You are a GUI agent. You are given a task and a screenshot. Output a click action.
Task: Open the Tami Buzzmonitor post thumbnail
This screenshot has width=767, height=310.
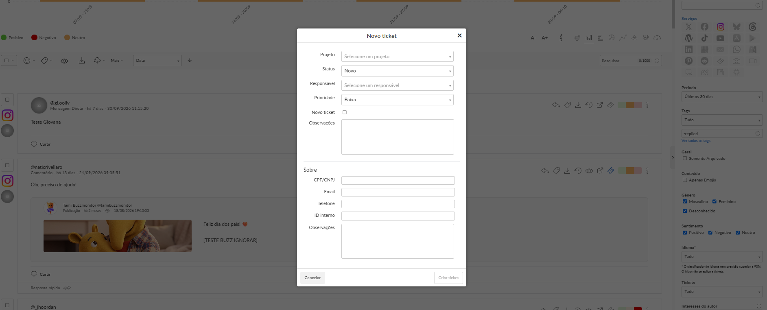118,236
